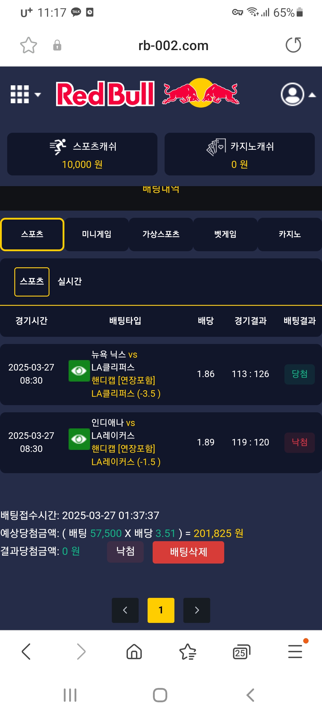
Task: Toggle eye icon for Knicks vs Clippers bet
Action: 79,371
